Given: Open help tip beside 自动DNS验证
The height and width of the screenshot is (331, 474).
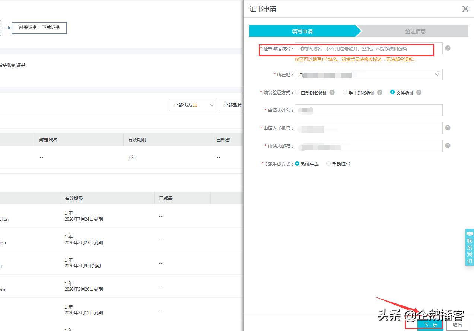Looking at the screenshot, I should 332,92.
